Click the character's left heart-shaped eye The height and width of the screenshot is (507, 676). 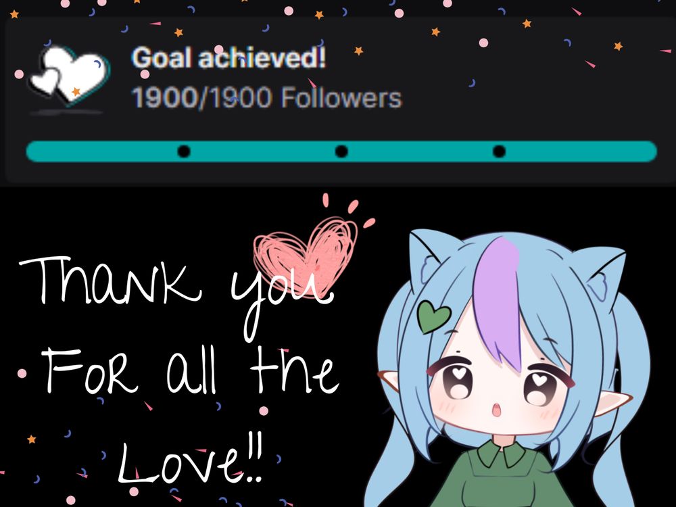[x=459, y=380]
